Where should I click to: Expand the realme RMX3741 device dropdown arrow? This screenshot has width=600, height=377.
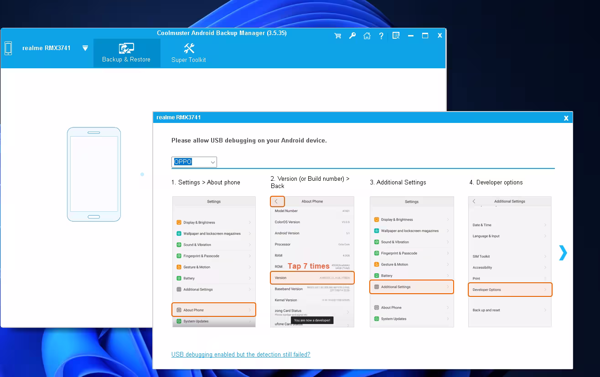tap(85, 48)
